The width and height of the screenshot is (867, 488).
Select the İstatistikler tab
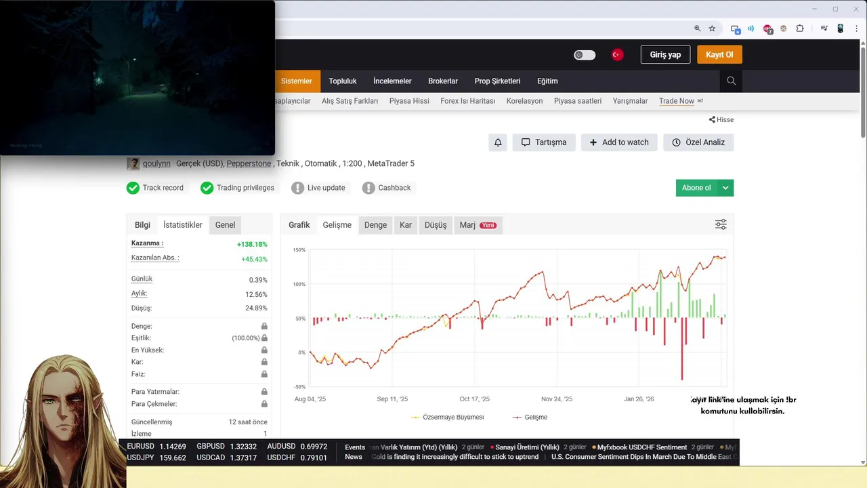click(x=183, y=225)
